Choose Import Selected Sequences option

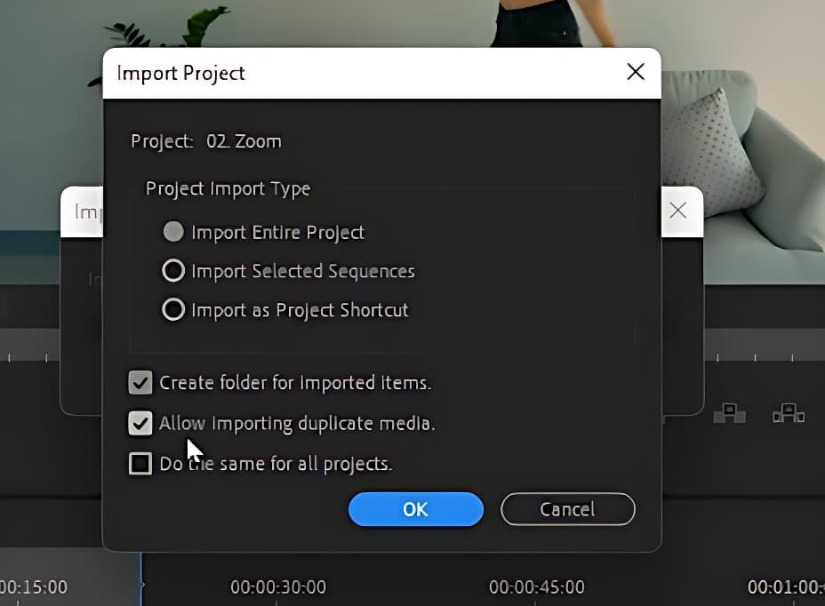pyautogui.click(x=174, y=270)
